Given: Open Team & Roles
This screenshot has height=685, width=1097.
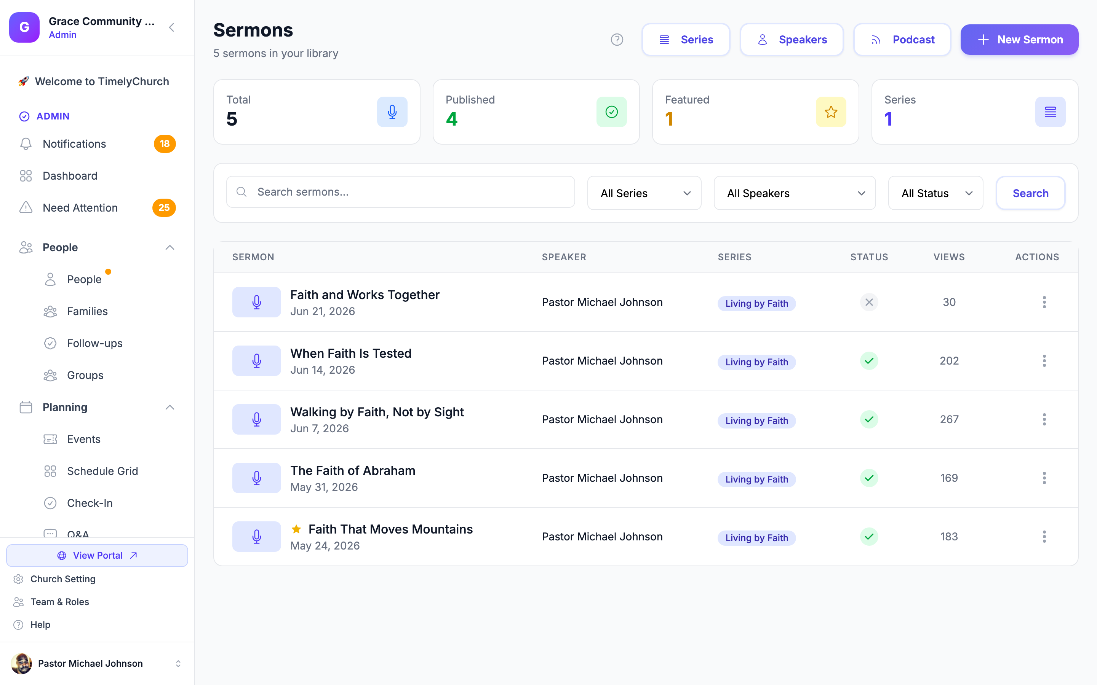Looking at the screenshot, I should pos(59,602).
